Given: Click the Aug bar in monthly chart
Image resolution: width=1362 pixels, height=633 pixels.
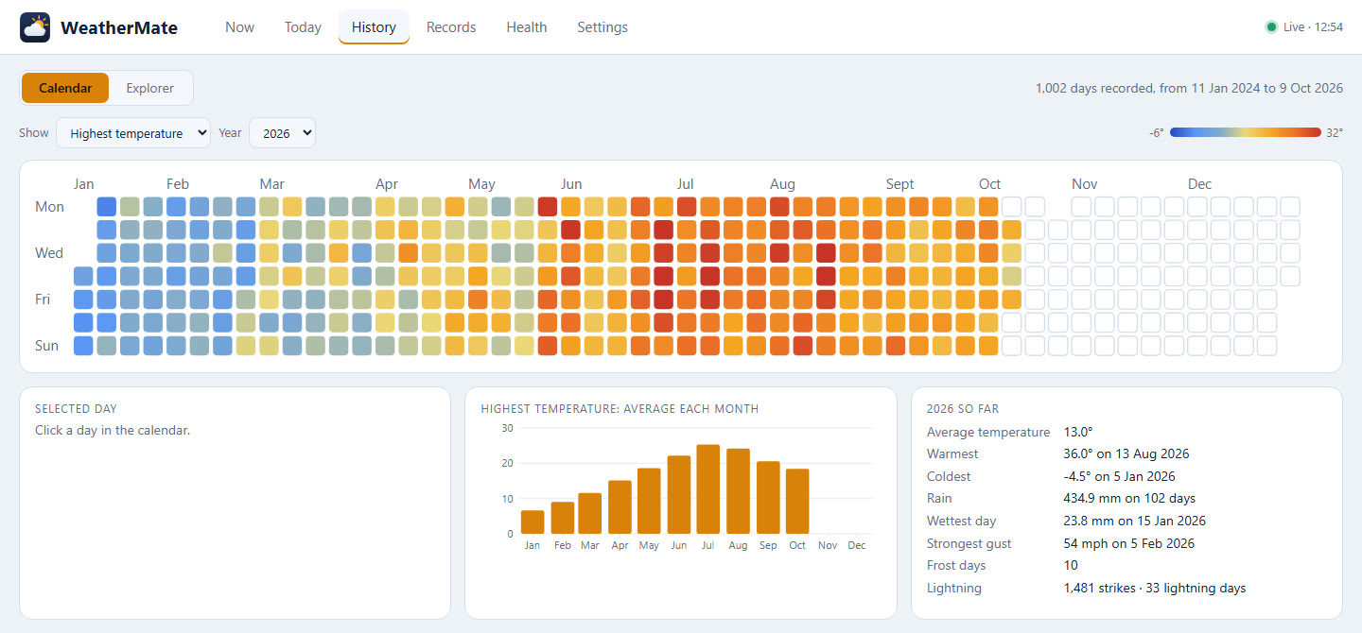Looking at the screenshot, I should (738, 491).
